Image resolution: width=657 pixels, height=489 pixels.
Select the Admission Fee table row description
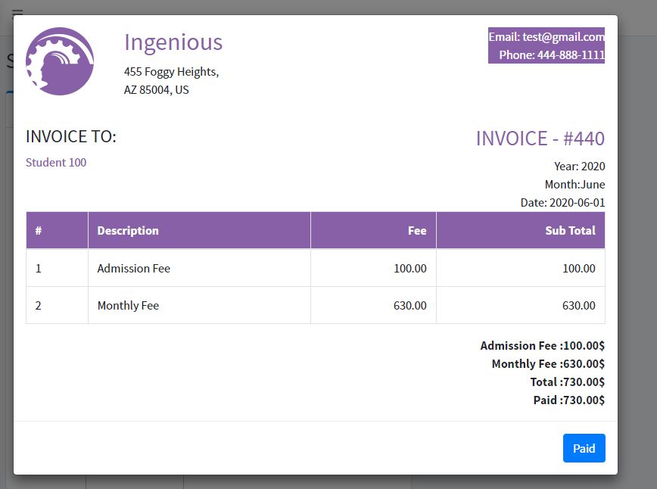coord(134,269)
